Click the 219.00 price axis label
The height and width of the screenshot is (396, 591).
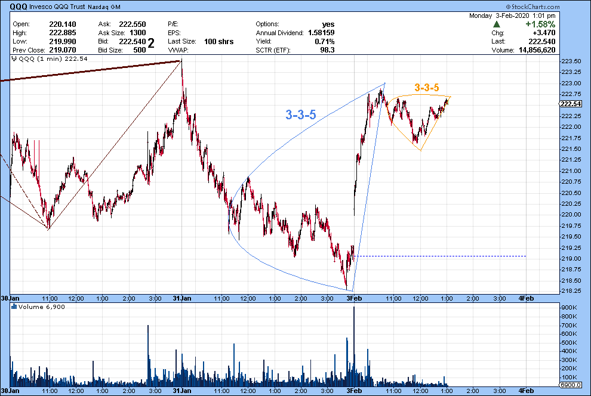click(571, 259)
